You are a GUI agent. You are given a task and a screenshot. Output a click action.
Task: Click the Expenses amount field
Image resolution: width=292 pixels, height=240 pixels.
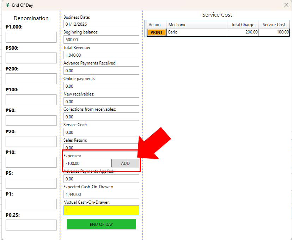coord(87,163)
